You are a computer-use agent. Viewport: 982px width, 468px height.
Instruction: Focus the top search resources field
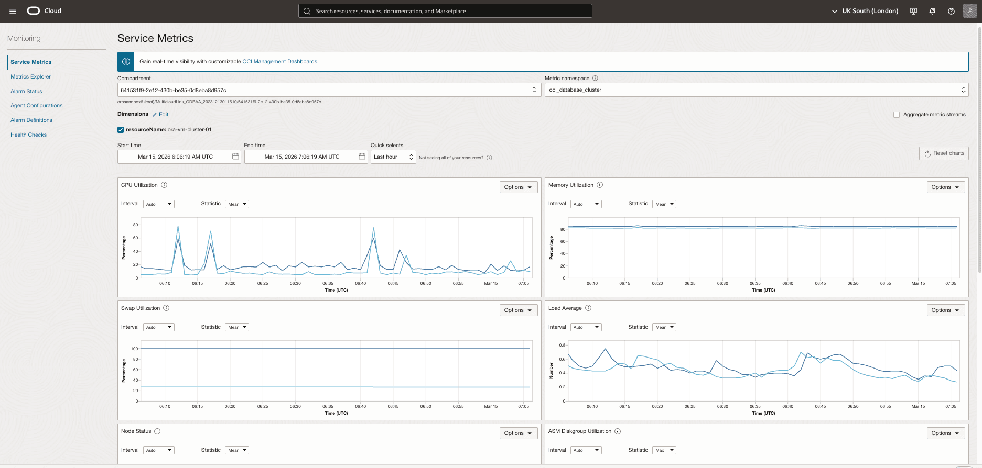tap(445, 11)
